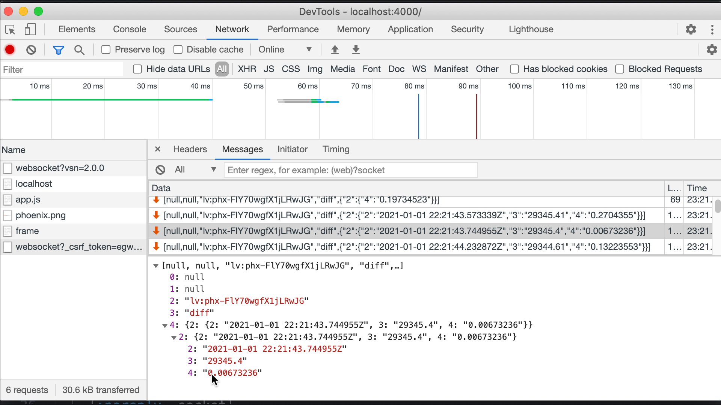Clear all WebSocket messages
The height and width of the screenshot is (405, 721).
[x=160, y=170]
